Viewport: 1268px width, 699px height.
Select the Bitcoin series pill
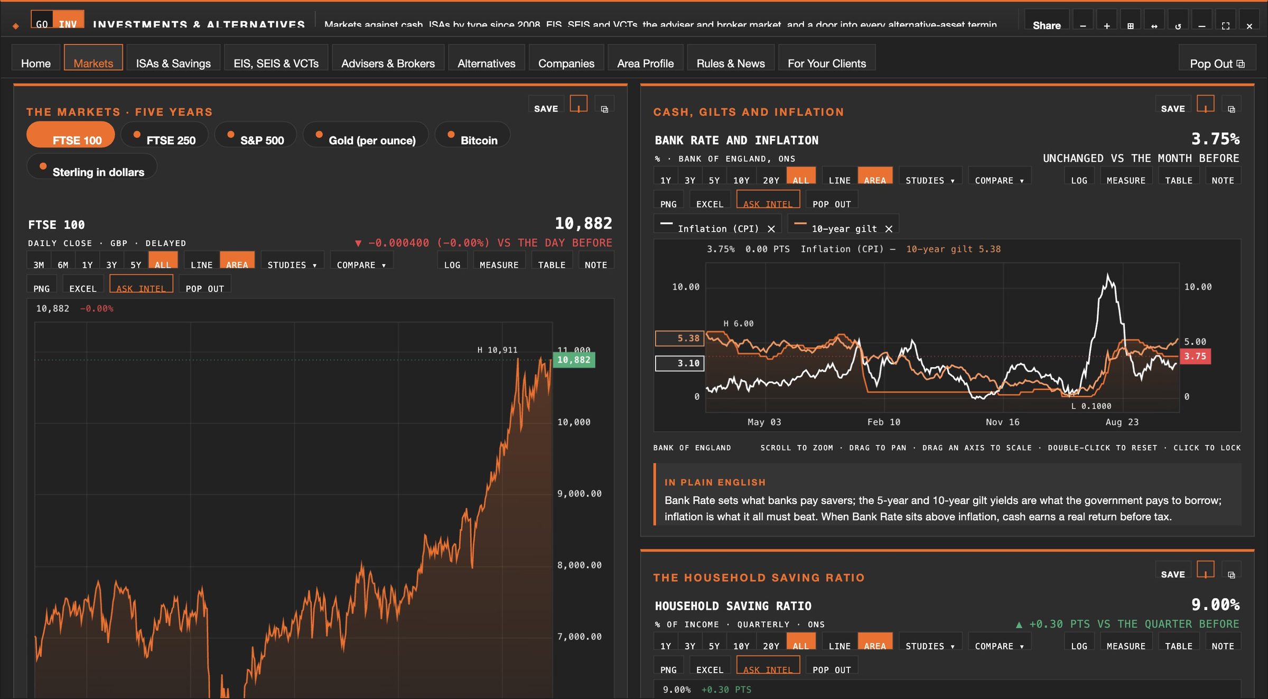click(472, 135)
